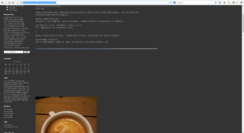244x133 pixels.
Task: Open the Greasemonkey dropdown arrow
Action: pos(237,2)
